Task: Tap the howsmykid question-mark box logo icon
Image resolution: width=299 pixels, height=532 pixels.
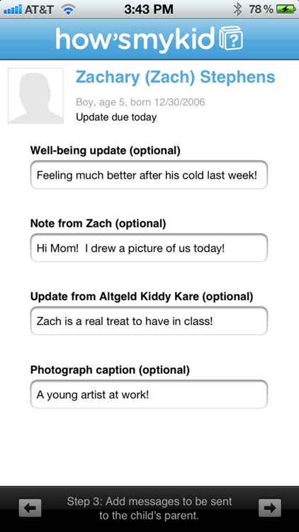Action: pyautogui.click(x=231, y=39)
